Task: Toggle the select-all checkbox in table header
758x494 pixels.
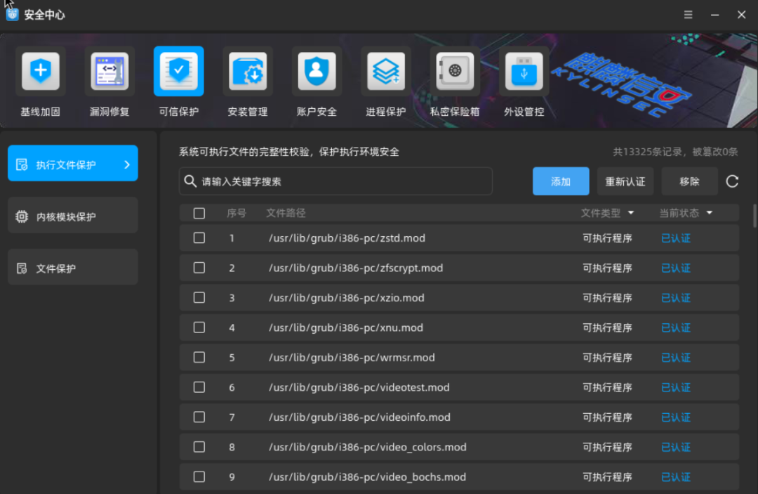Action: pos(199,214)
